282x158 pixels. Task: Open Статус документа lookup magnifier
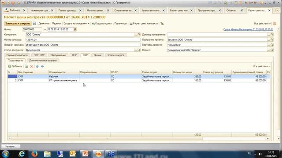139,50
